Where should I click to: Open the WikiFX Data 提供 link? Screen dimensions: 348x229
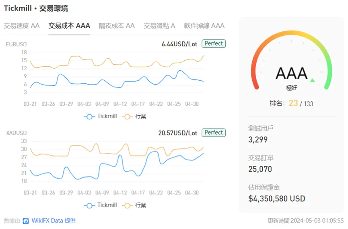coord(54,221)
